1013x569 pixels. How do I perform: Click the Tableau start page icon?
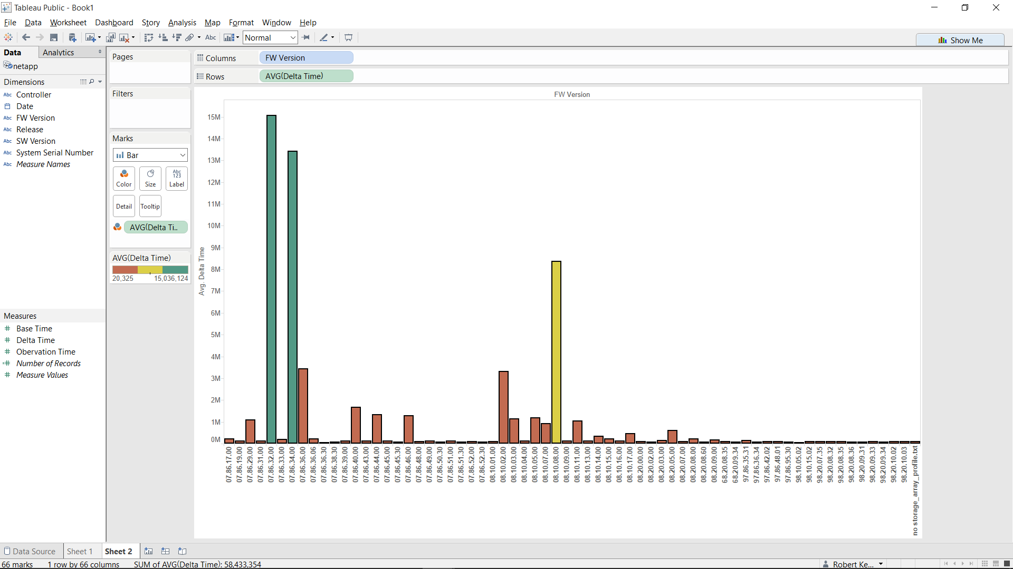(8, 37)
